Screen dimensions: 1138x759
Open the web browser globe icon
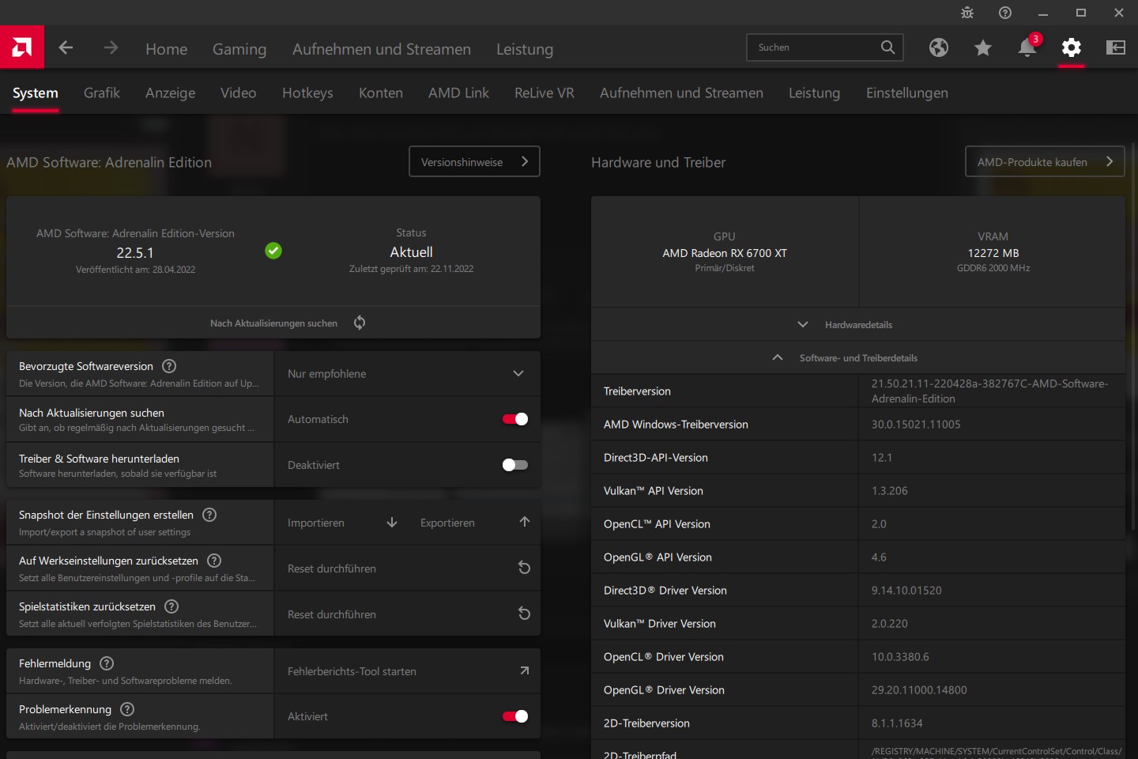point(939,47)
